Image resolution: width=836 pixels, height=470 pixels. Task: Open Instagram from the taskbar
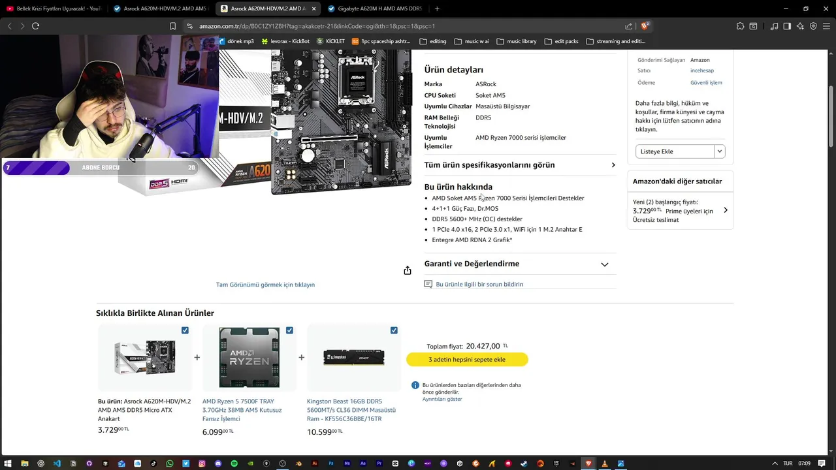tap(202, 463)
